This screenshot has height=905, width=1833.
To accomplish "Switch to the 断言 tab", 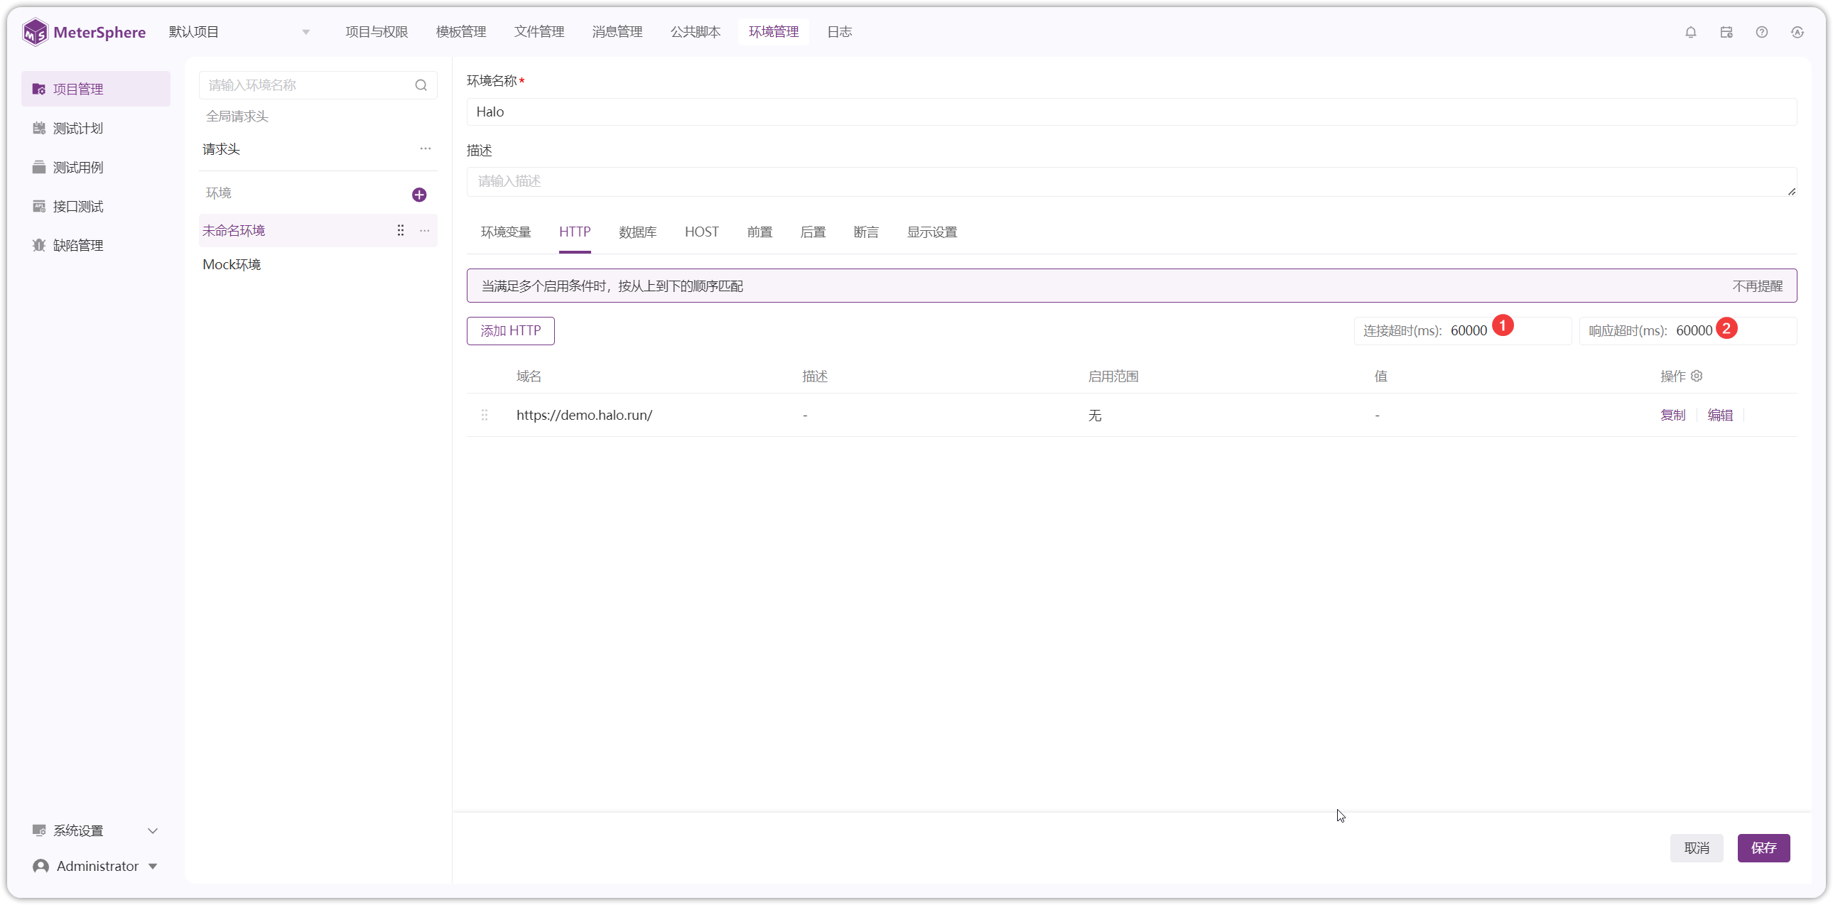I will 866,232.
